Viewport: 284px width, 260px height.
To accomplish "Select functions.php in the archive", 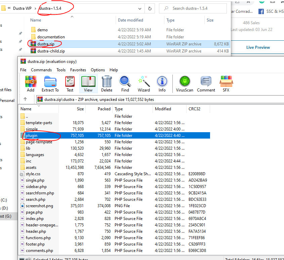I will point(115,238).
